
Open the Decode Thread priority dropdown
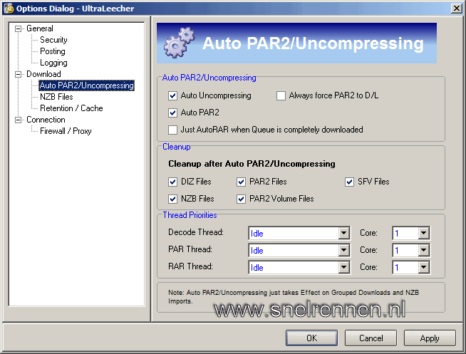click(x=344, y=233)
